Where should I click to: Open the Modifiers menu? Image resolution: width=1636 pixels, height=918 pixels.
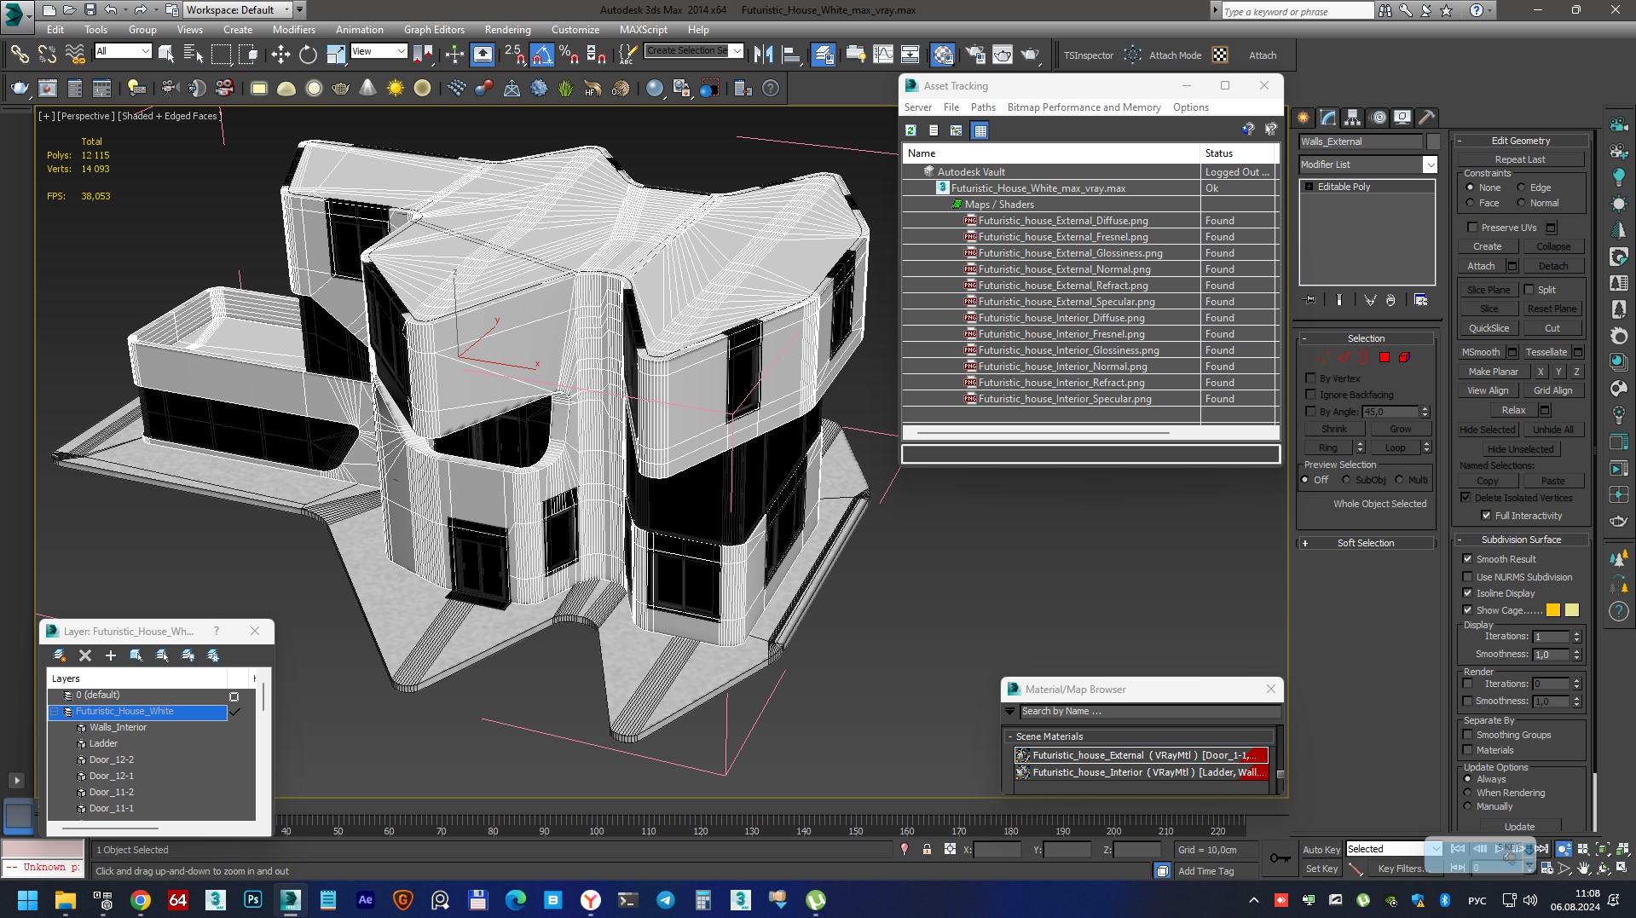click(x=294, y=29)
